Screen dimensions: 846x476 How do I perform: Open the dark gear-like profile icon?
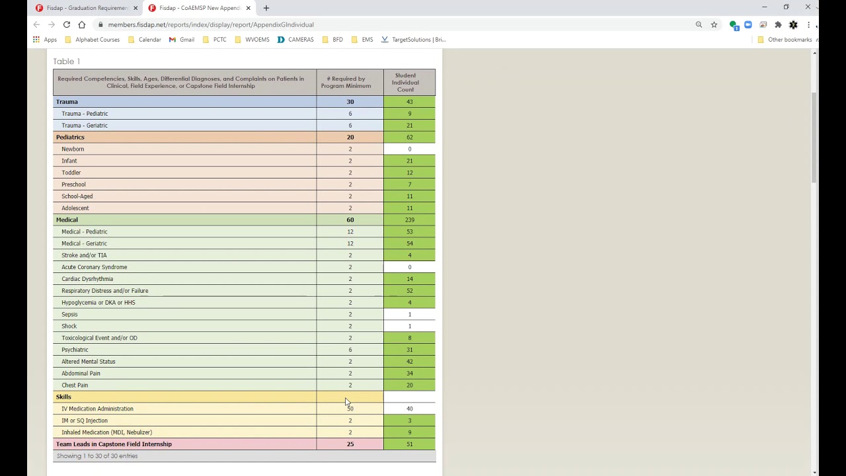click(x=793, y=24)
